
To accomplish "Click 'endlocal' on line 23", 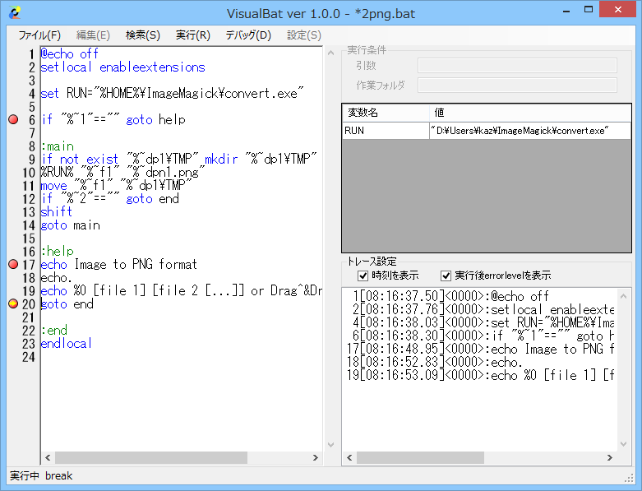I will tap(67, 344).
